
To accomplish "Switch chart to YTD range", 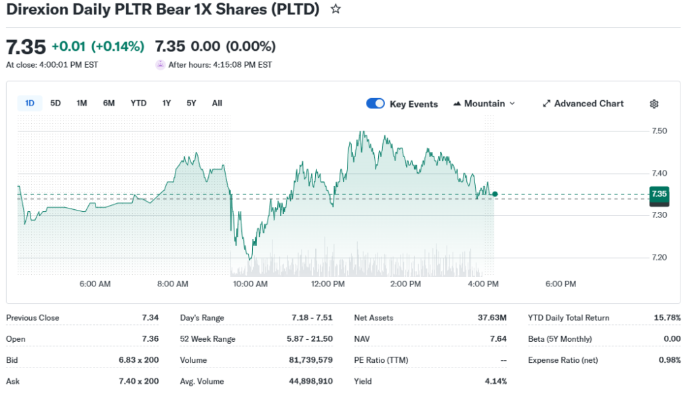I will click(x=138, y=103).
